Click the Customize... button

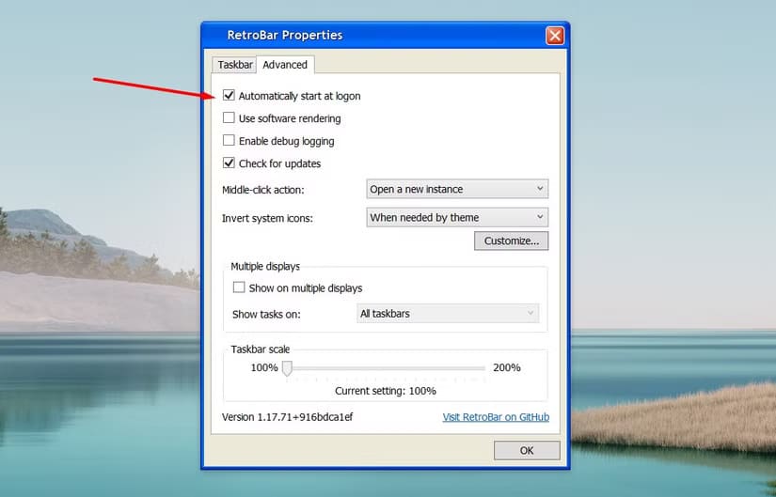click(x=512, y=241)
